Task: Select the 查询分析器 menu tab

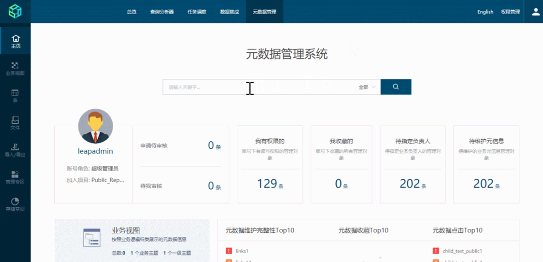Action: coord(162,12)
